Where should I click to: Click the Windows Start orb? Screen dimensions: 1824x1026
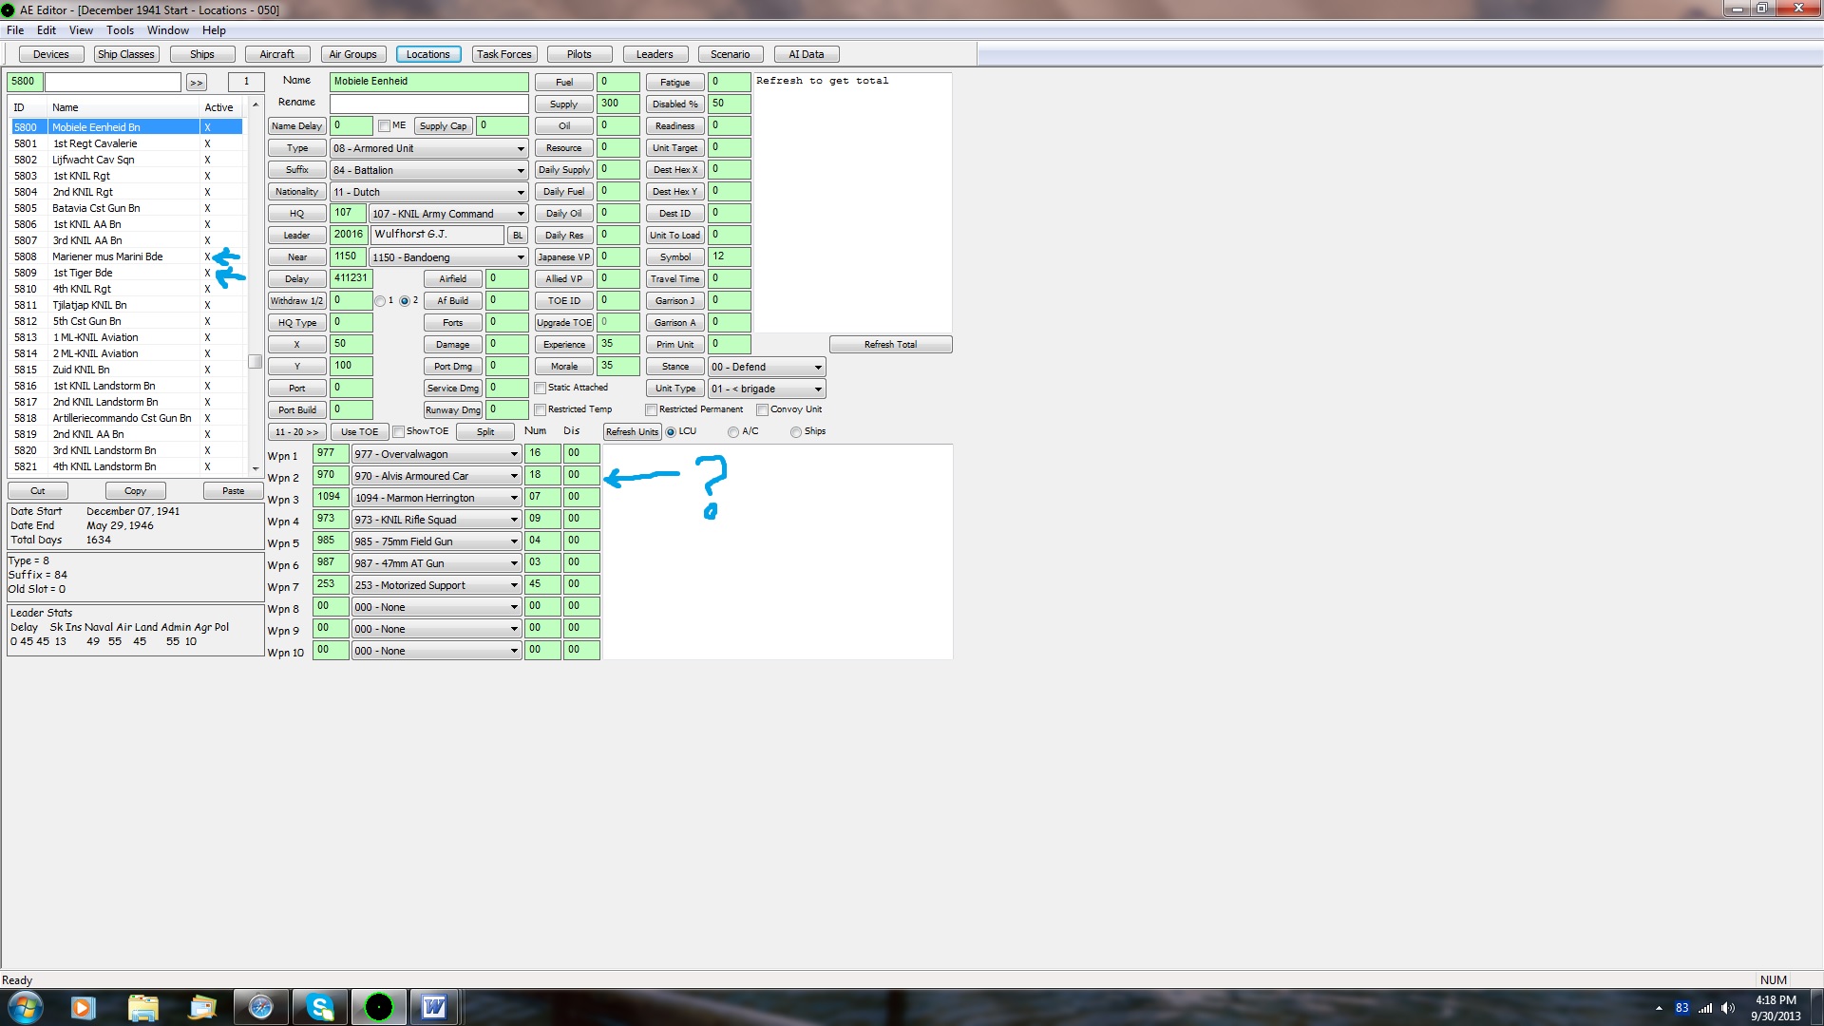tap(26, 1007)
